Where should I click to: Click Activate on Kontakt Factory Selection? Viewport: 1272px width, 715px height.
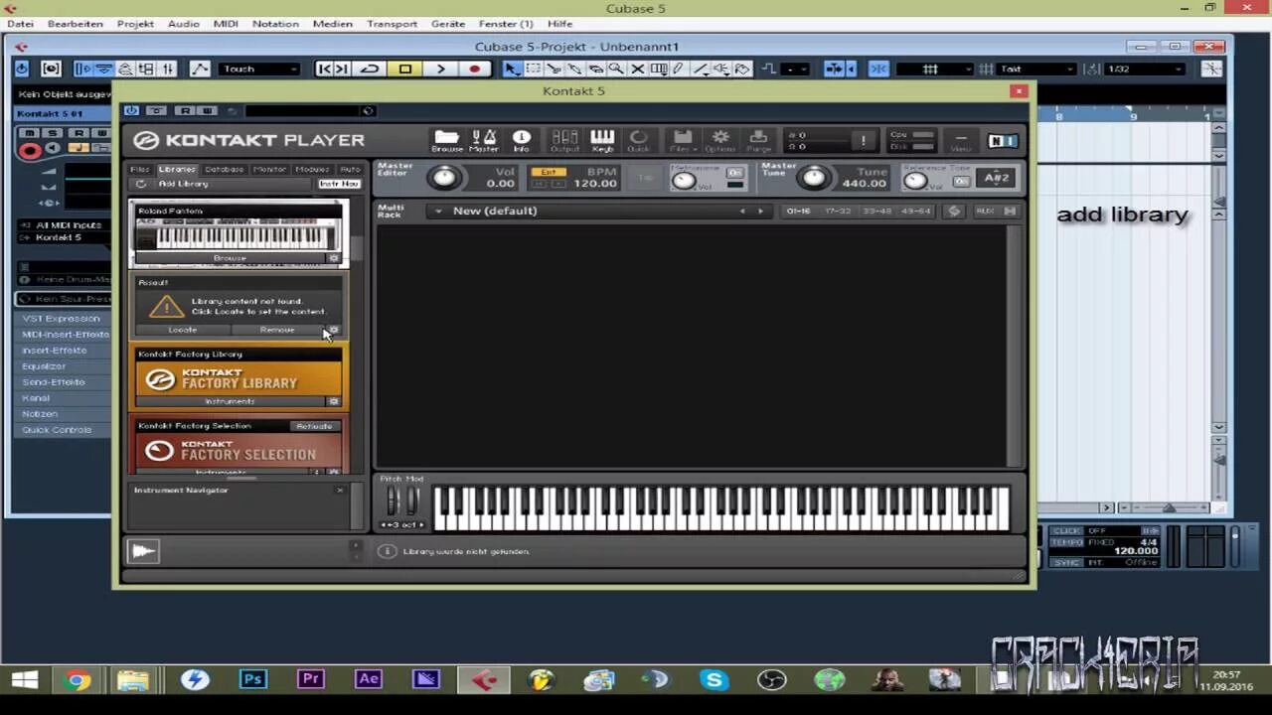[314, 426]
